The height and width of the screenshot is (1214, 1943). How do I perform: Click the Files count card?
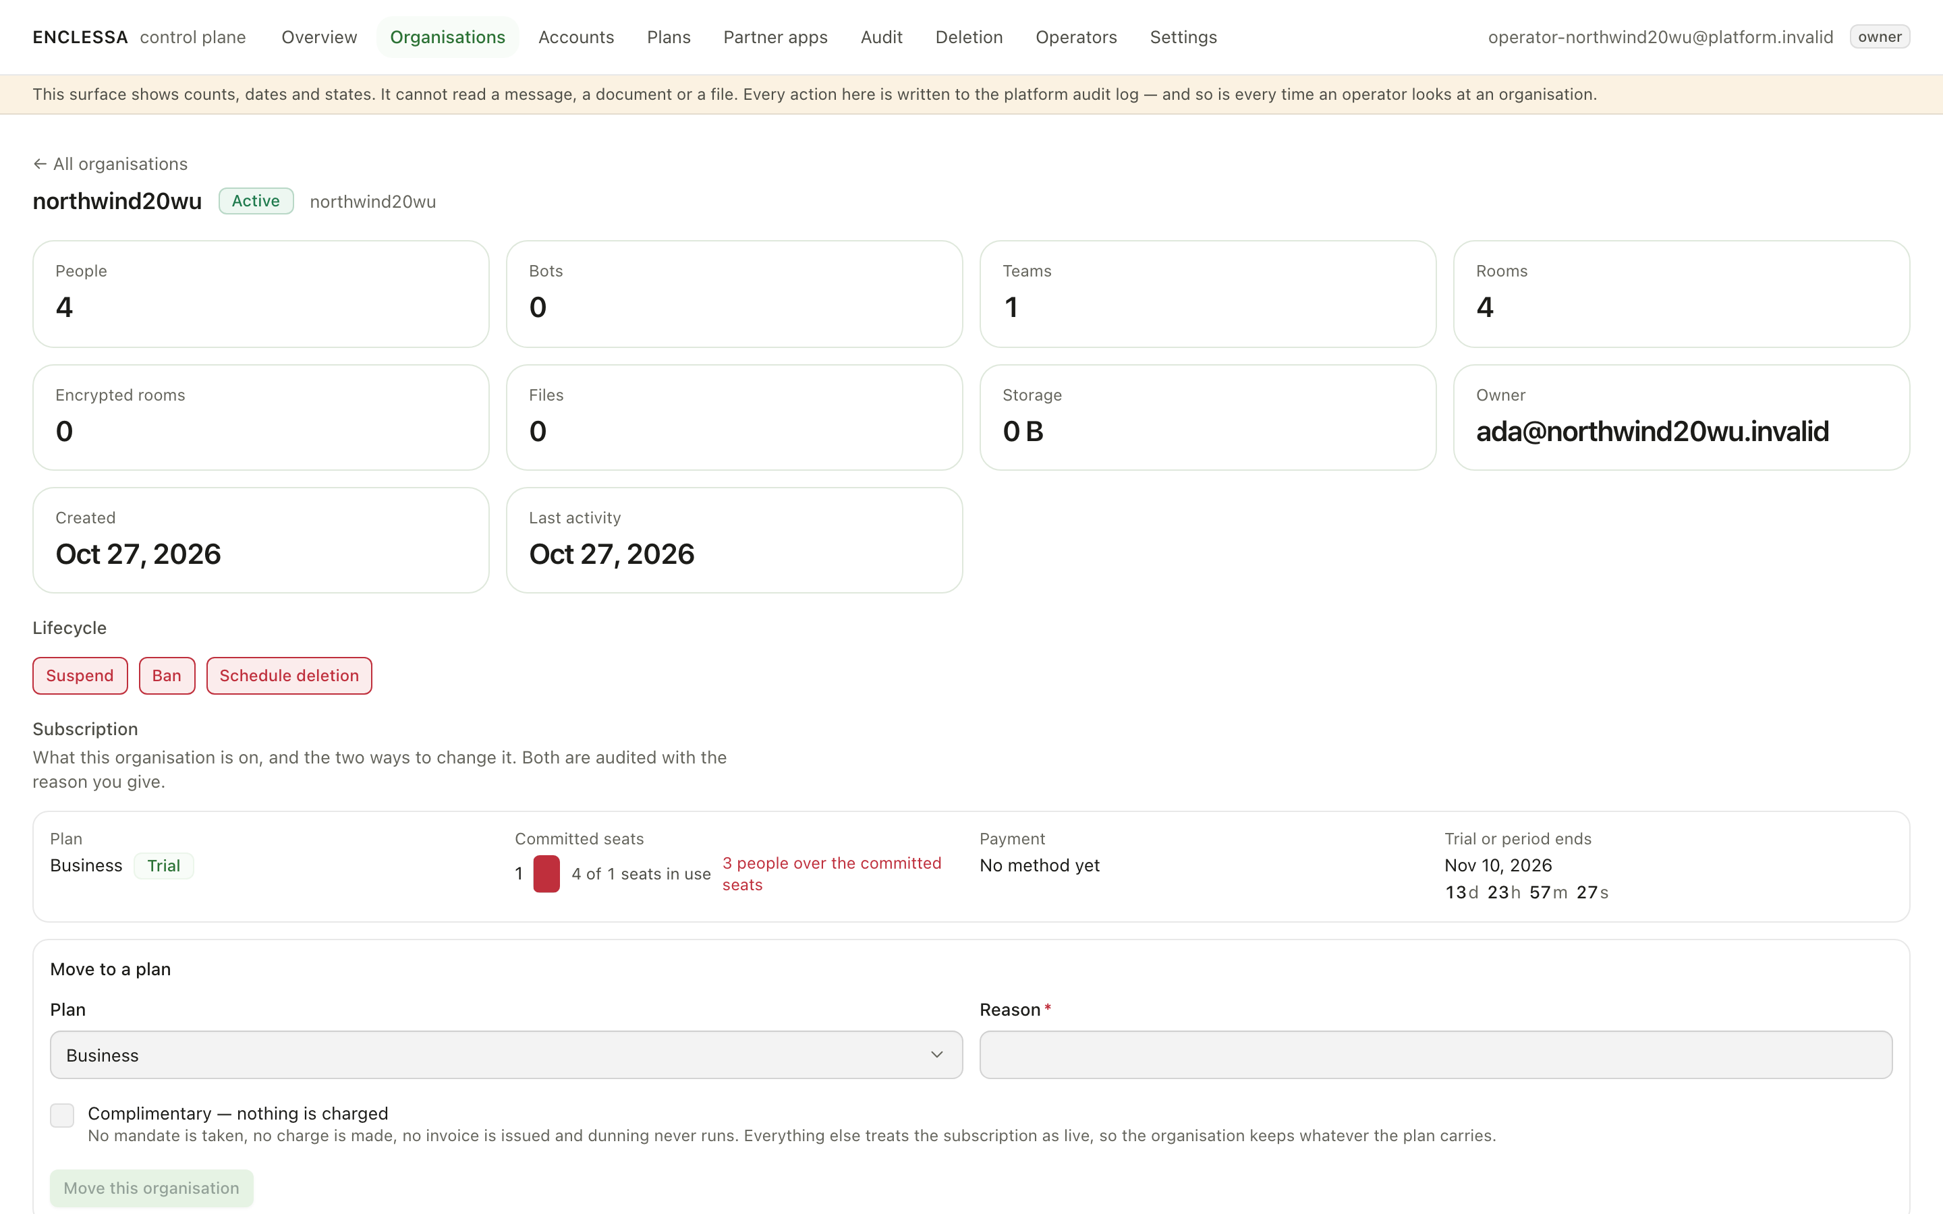tap(734, 417)
